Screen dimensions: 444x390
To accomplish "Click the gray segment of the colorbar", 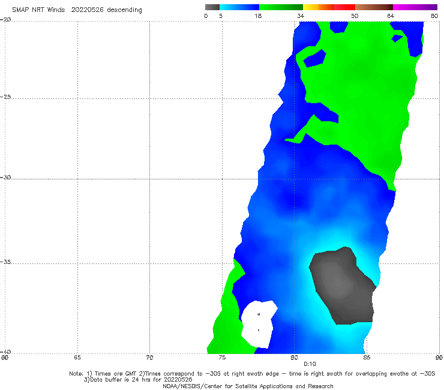I will 212,7.
